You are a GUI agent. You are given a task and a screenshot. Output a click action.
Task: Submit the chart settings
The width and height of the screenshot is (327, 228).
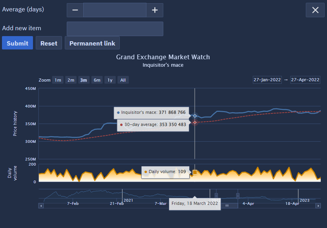click(18, 43)
